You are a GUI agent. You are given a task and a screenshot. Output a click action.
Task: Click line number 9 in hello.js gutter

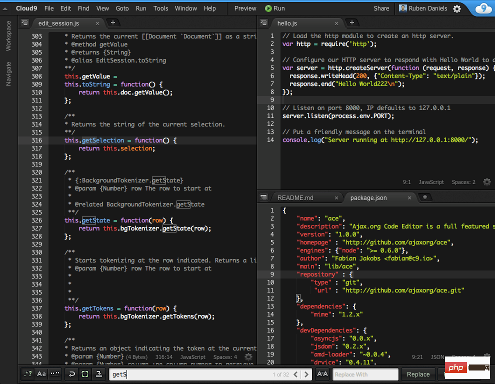click(x=272, y=100)
